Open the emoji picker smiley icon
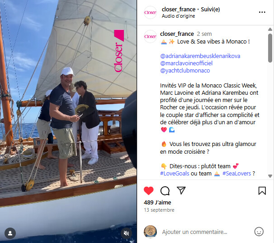This screenshot has height=243, width=274. click(x=259, y=232)
